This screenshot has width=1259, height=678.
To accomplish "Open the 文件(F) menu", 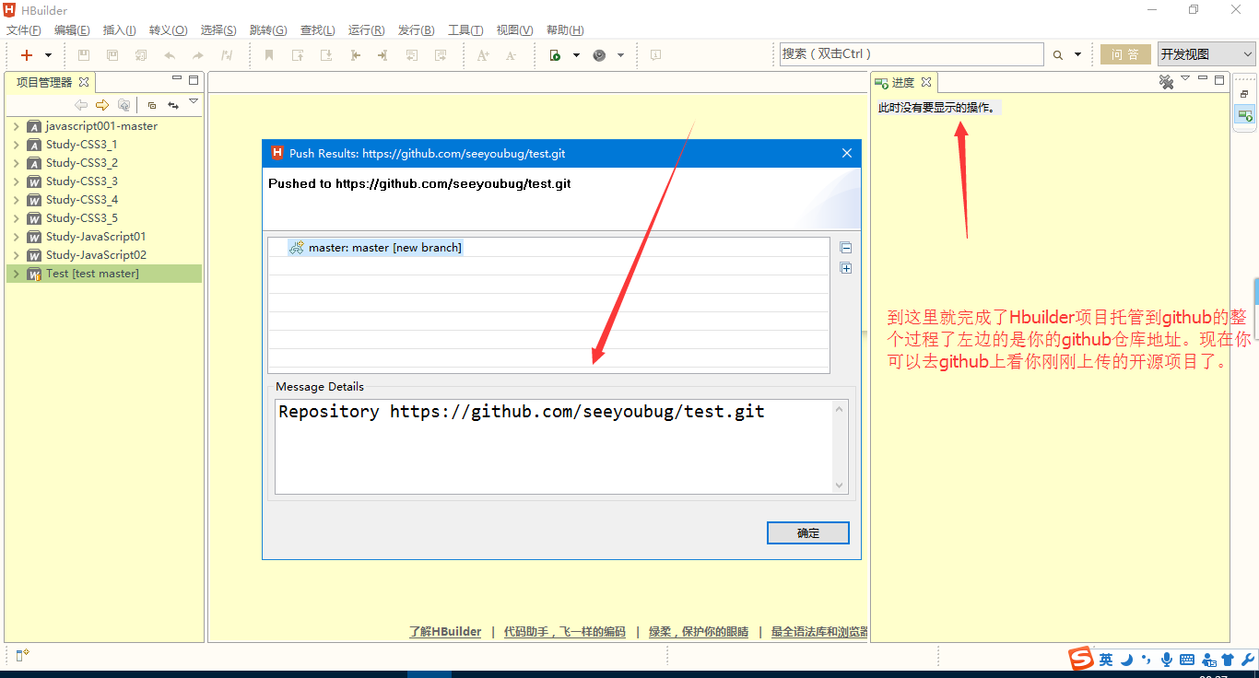I will (x=23, y=30).
